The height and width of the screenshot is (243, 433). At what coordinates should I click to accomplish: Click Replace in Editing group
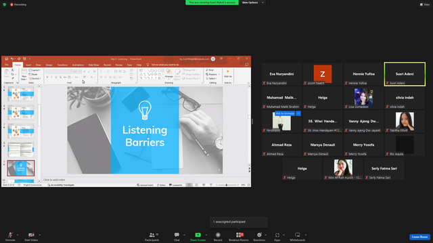click(212, 74)
